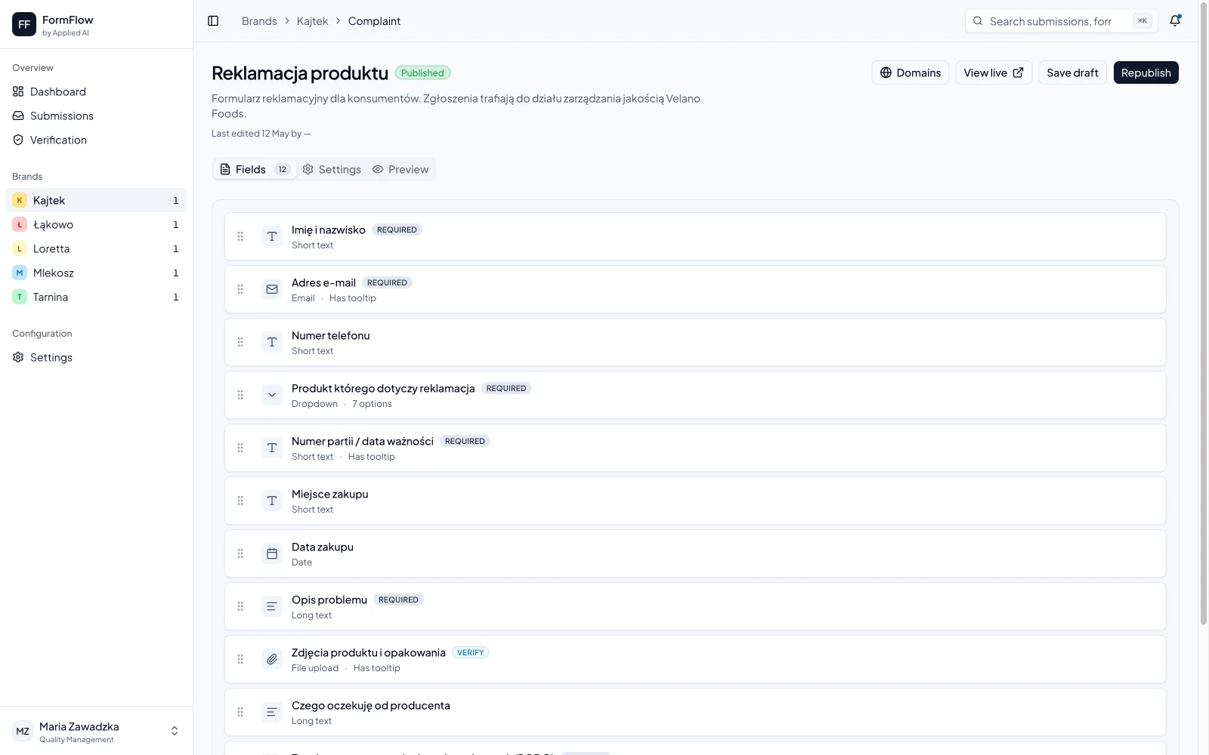Click the text type icon of Miejsce zakupu
Screen dimensions: 1209x755
click(272, 501)
